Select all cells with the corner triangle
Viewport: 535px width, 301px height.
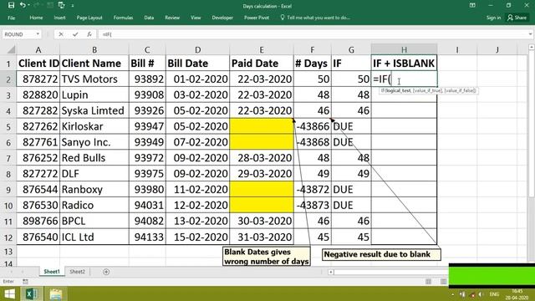(x=10, y=49)
